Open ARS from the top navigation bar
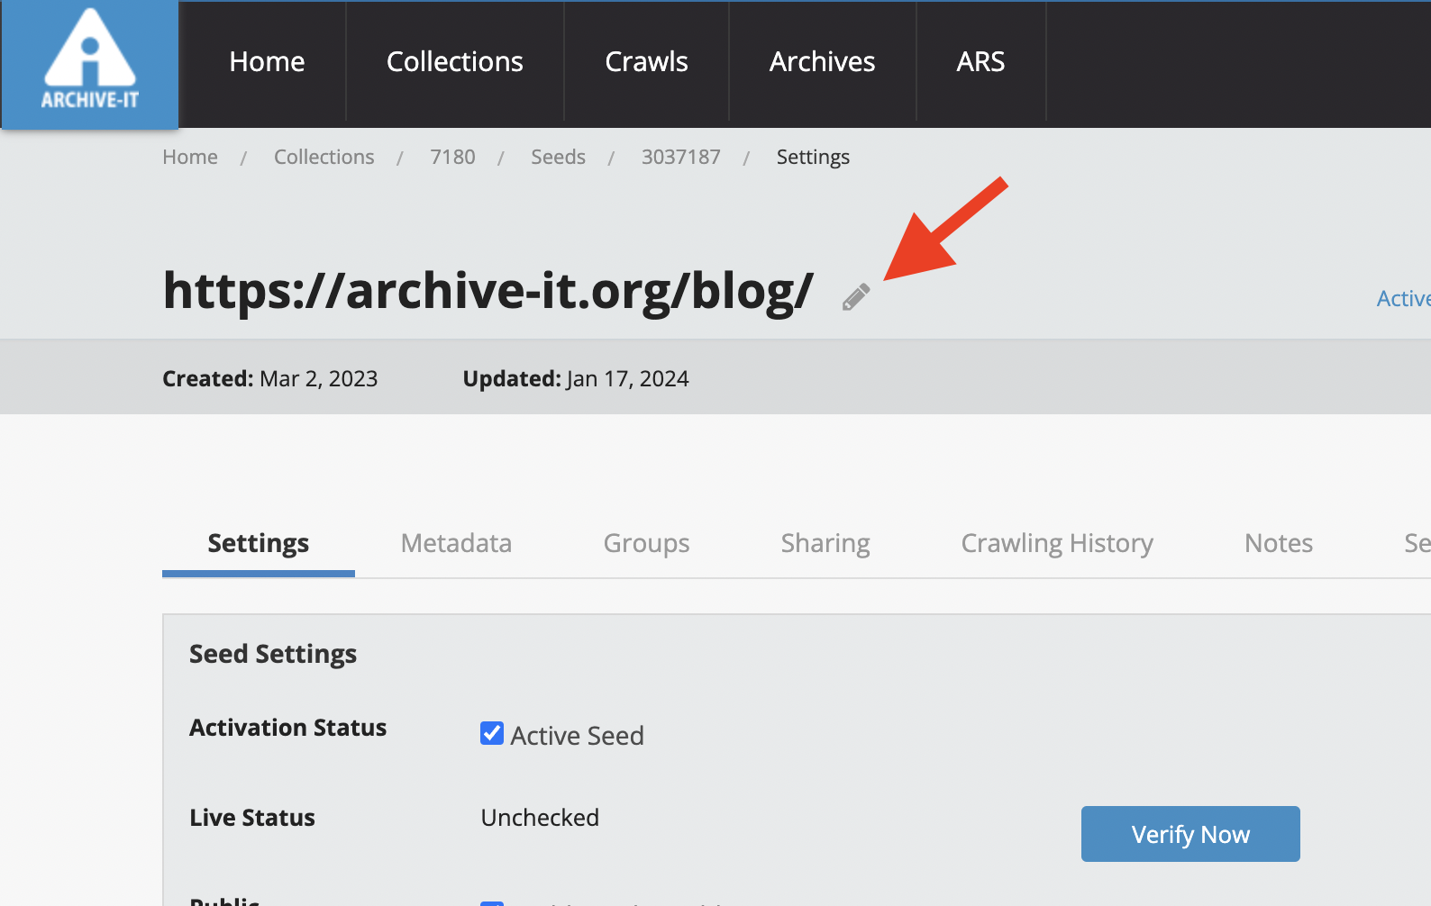The height and width of the screenshot is (906, 1431). pos(980,62)
